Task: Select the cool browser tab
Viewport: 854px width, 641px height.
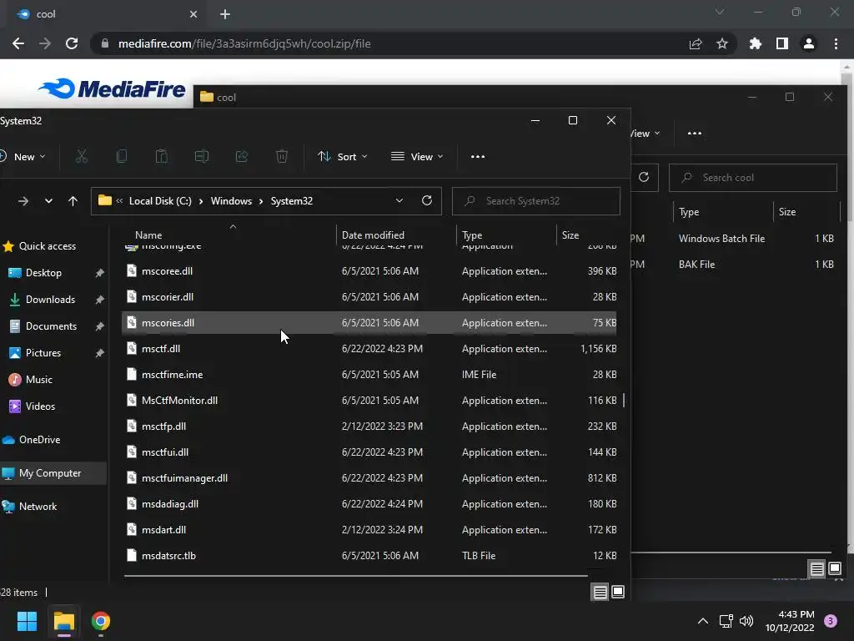Action: (x=106, y=14)
